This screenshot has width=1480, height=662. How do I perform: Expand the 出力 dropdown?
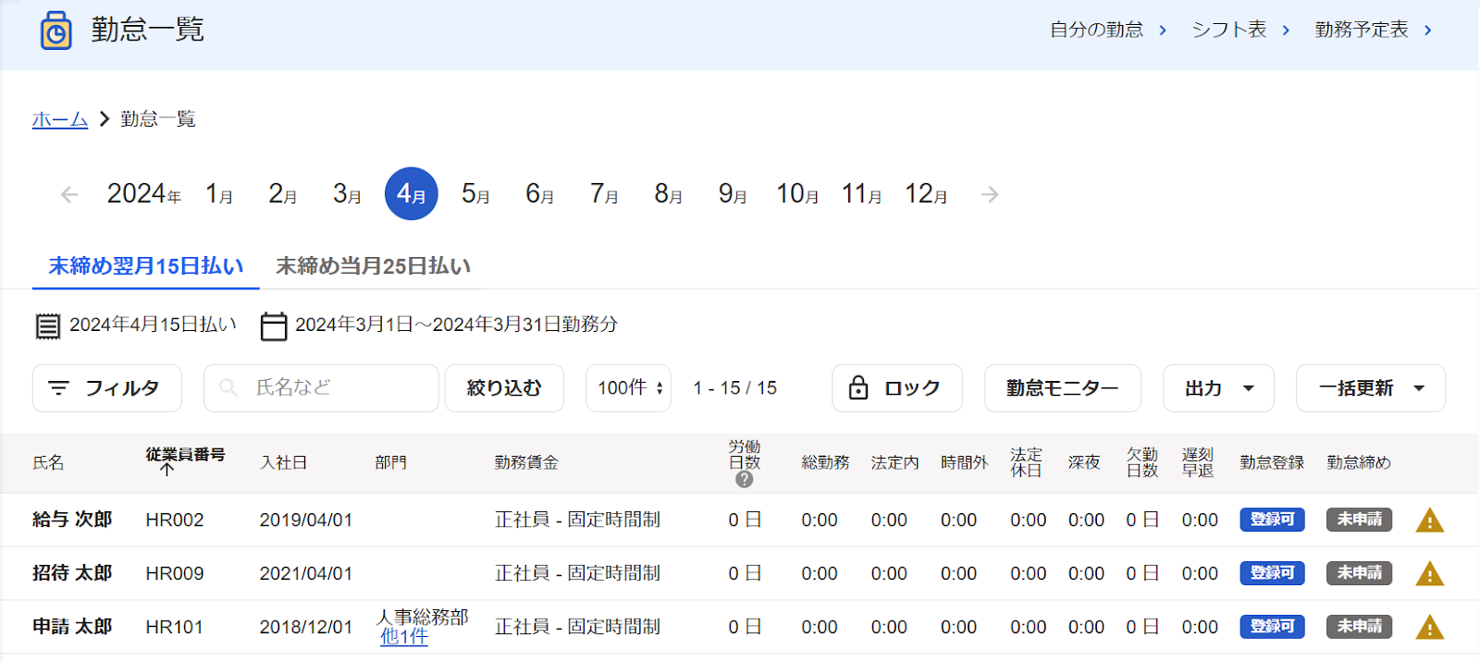point(1218,388)
